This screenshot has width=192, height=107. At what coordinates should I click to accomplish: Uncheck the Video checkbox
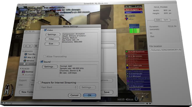click(x=45, y=30)
